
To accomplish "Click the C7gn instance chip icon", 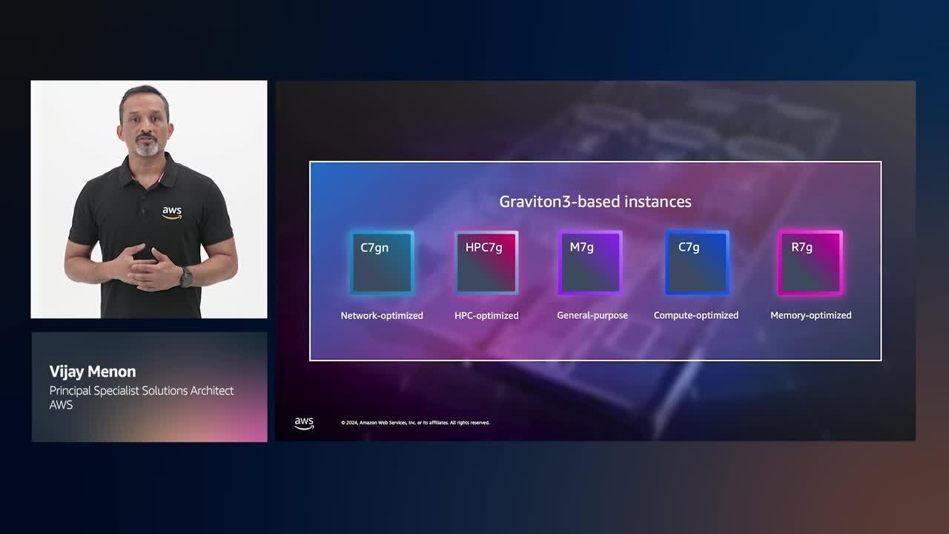I will point(382,263).
